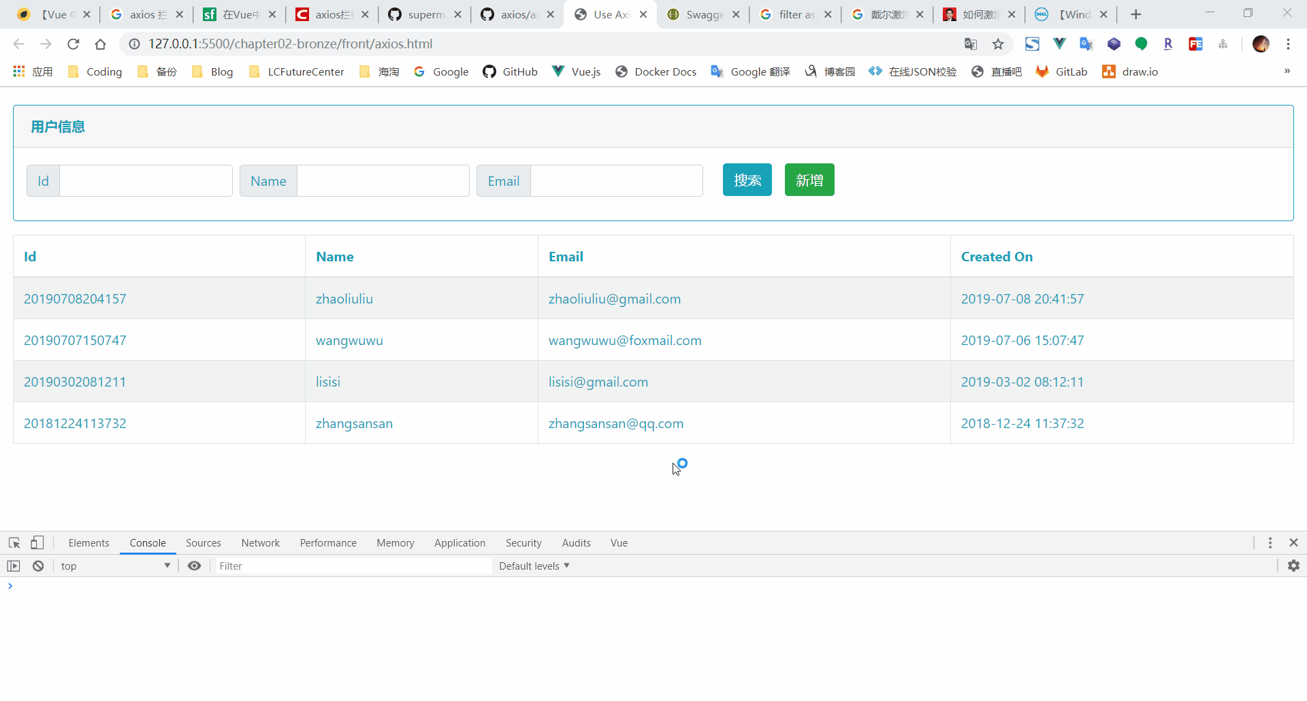1307x701 pixels.
Task: Open the user profile avatar
Action: (1261, 44)
